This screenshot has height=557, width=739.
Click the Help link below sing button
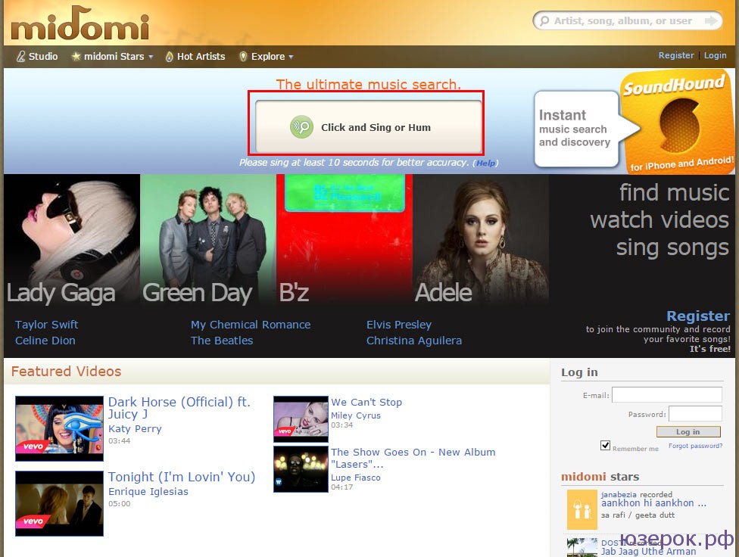pos(485,163)
